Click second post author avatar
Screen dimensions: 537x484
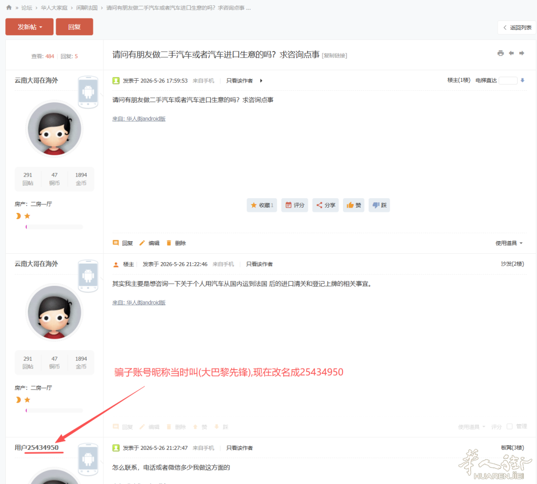tap(54, 313)
